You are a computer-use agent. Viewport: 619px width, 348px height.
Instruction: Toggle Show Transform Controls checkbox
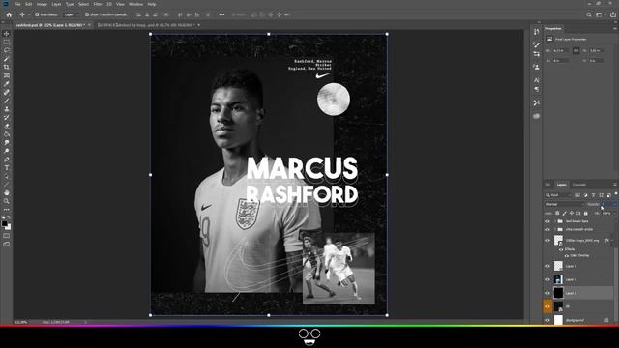(x=87, y=14)
